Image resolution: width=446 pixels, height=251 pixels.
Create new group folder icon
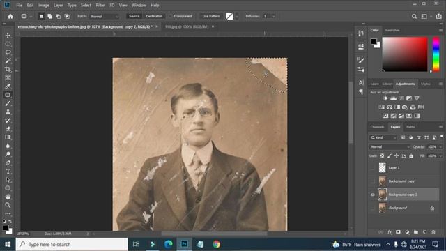pyautogui.click(x=416, y=232)
